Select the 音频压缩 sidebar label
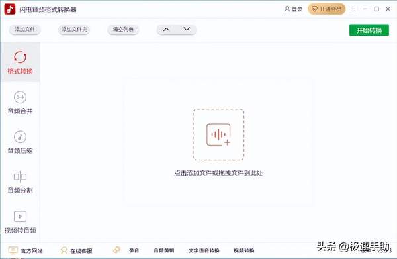Image resolution: width=397 pixels, height=259 pixels. click(x=20, y=150)
